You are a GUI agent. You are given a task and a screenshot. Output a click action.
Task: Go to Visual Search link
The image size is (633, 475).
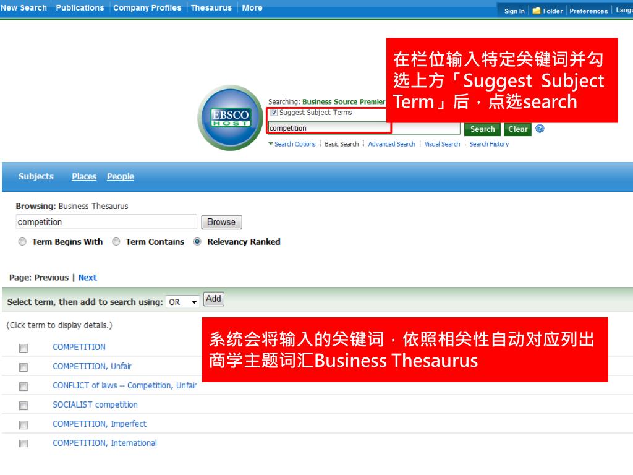(x=442, y=144)
